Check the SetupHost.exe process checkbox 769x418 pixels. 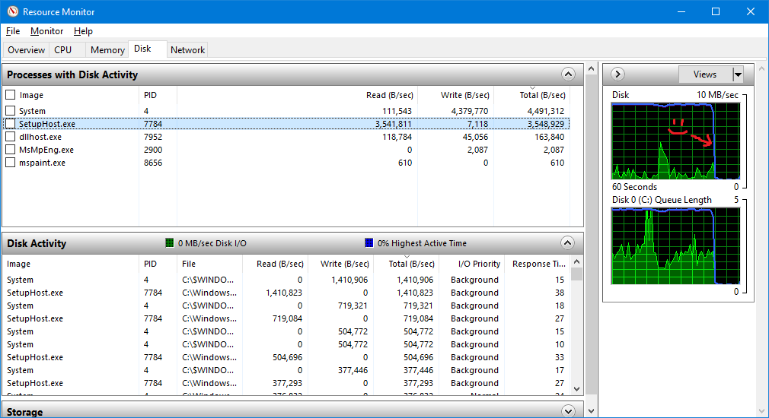point(11,123)
